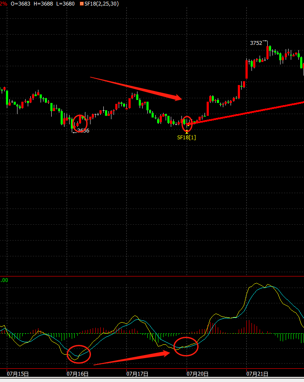The height and width of the screenshot is (382, 304).
Task: Jump to the 07月21日 date marker
Action: point(257,374)
